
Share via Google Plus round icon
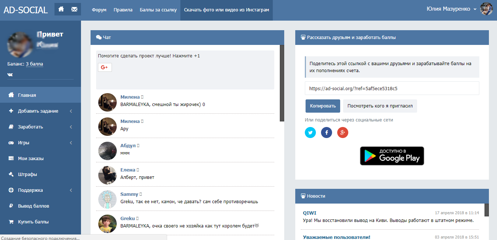click(x=343, y=133)
